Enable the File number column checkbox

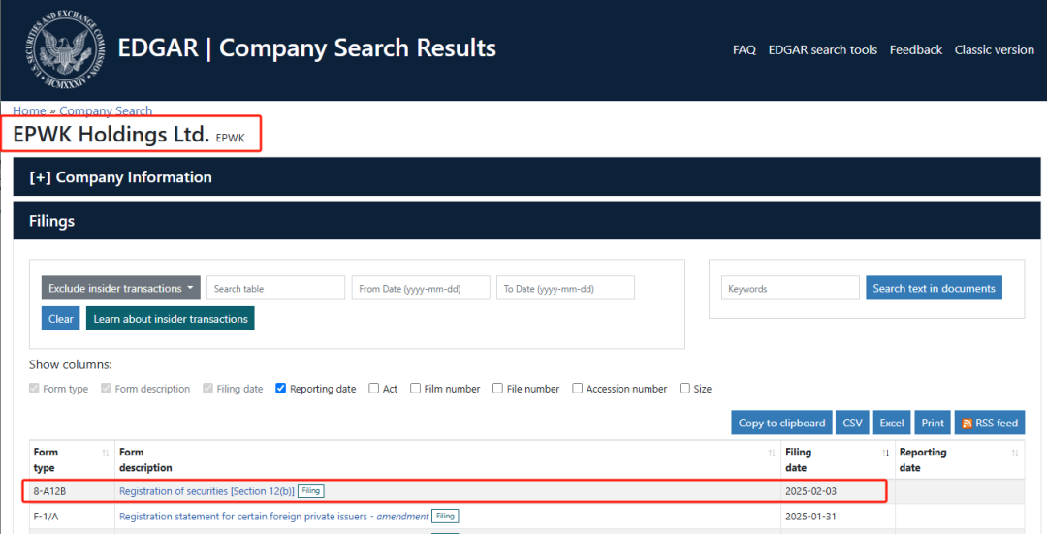[x=497, y=388]
